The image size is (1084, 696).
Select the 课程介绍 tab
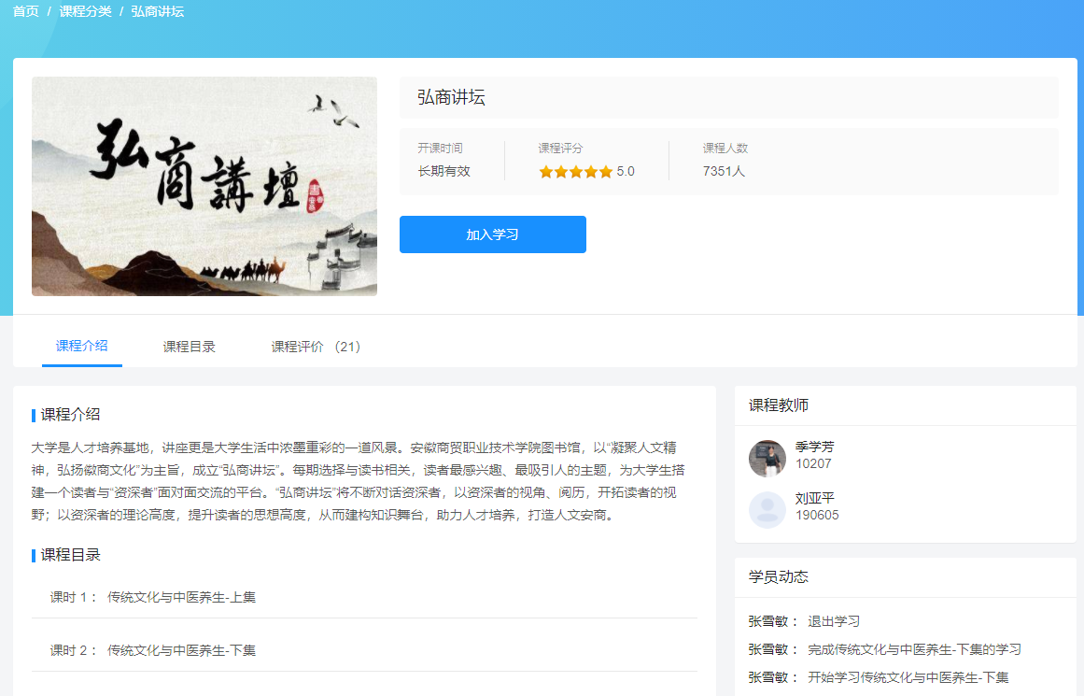point(81,345)
